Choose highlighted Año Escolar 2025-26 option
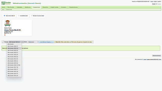This screenshot has height=91, width=162. pyautogui.click(x=14, y=48)
